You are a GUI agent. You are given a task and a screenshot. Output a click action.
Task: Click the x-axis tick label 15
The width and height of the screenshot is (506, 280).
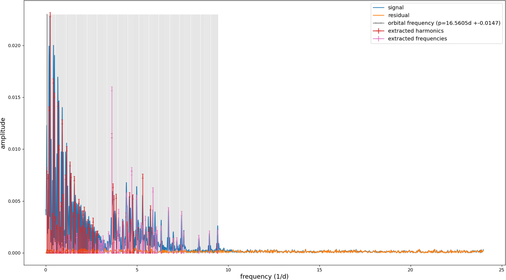319,269
